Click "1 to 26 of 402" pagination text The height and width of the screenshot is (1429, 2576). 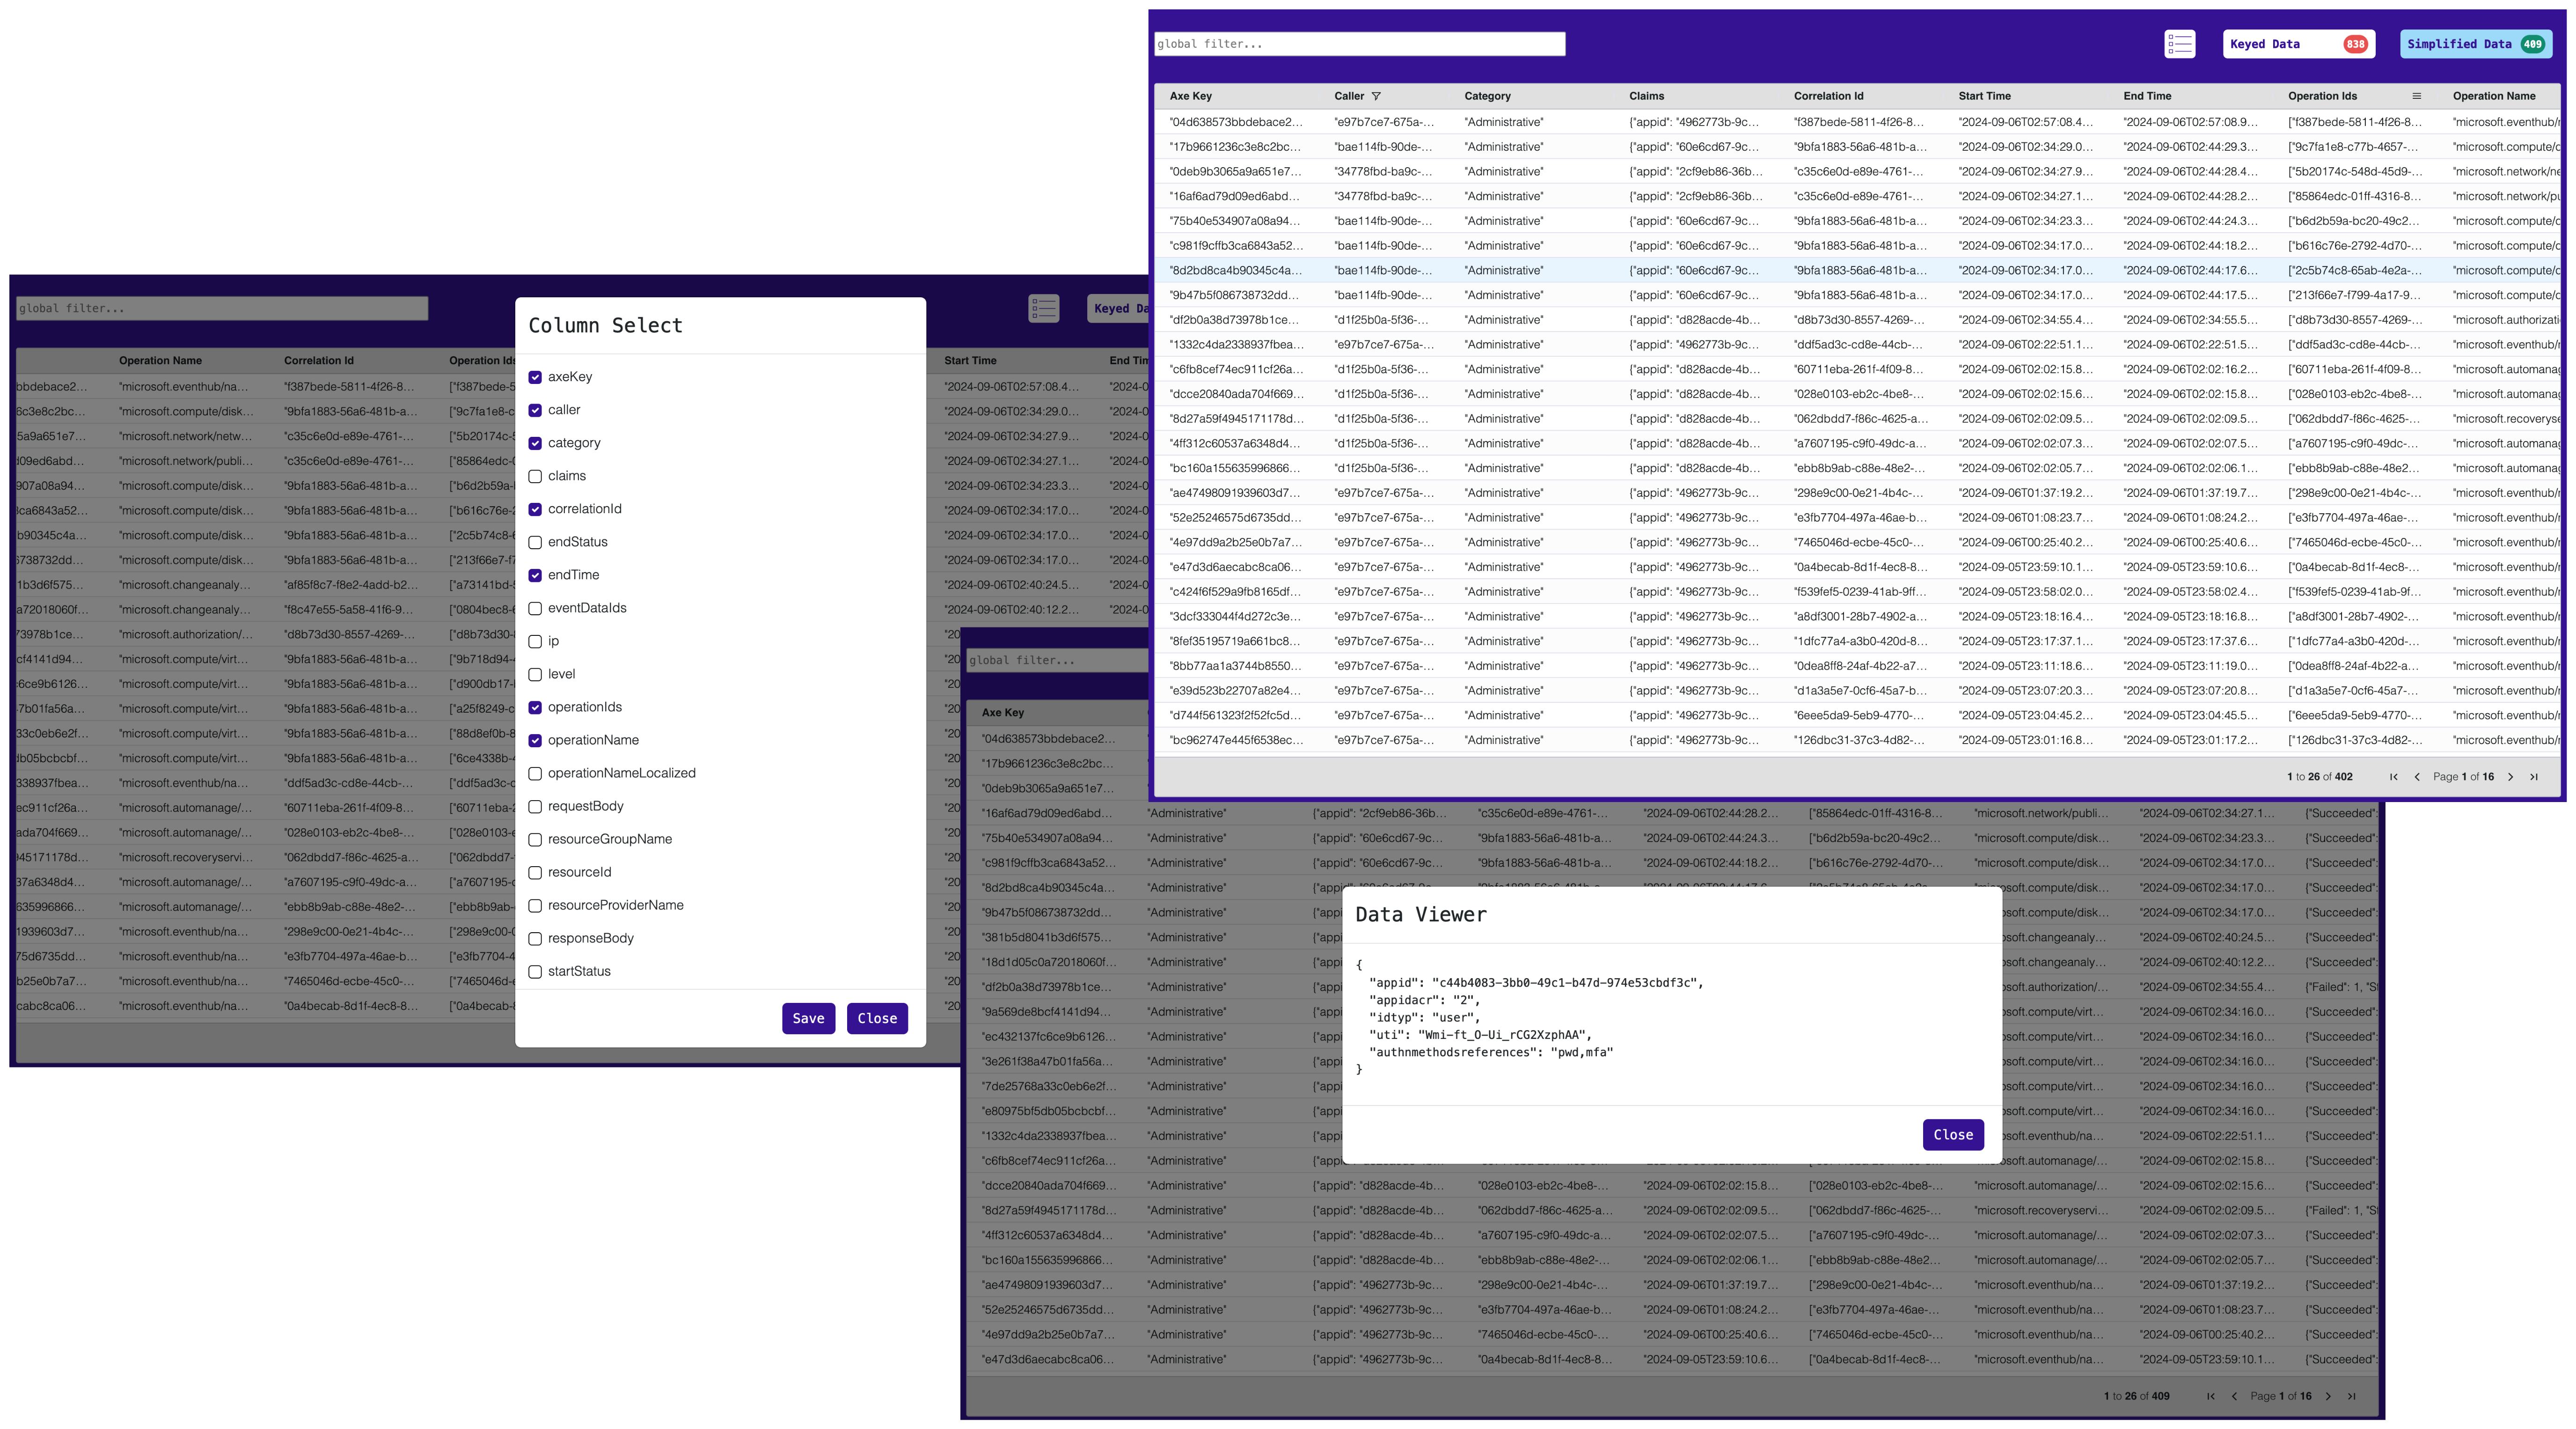pos(2319,777)
